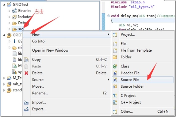
Task: Click the Source Folder icon
Action: 115,86
